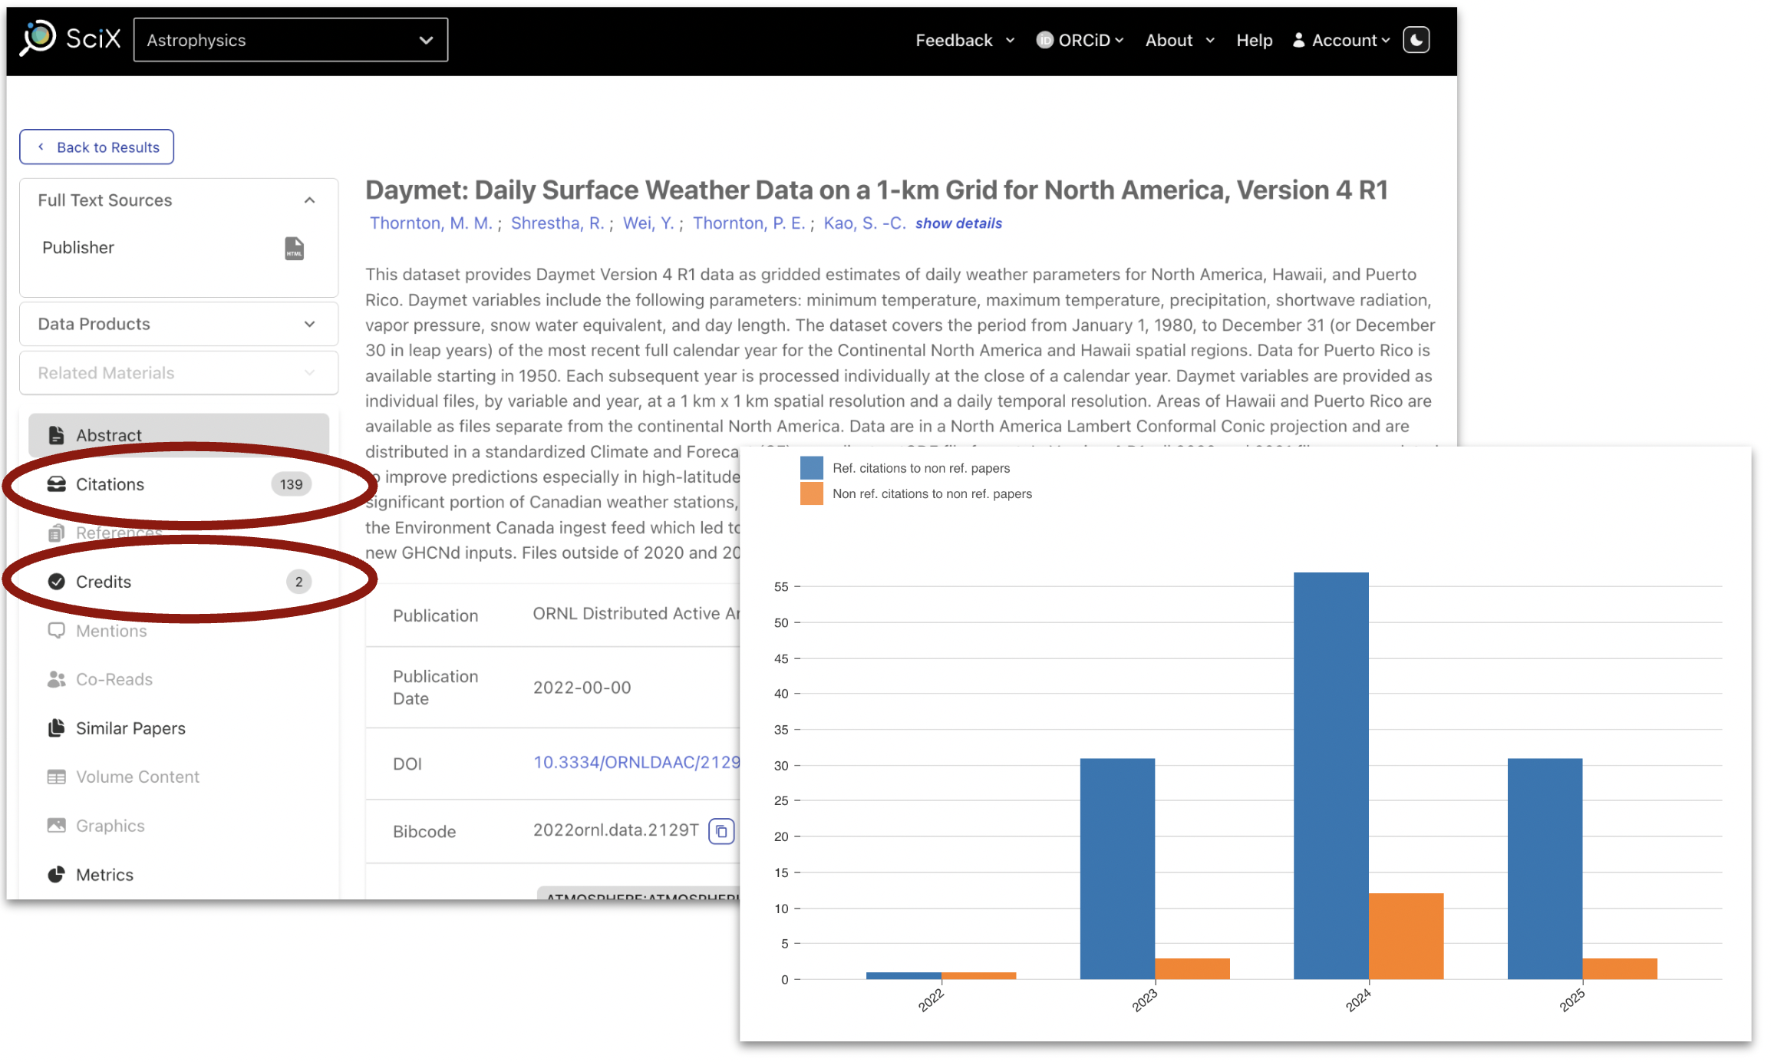Copy the bibcode with the copy icon
The image size is (1771, 1062).
click(721, 831)
